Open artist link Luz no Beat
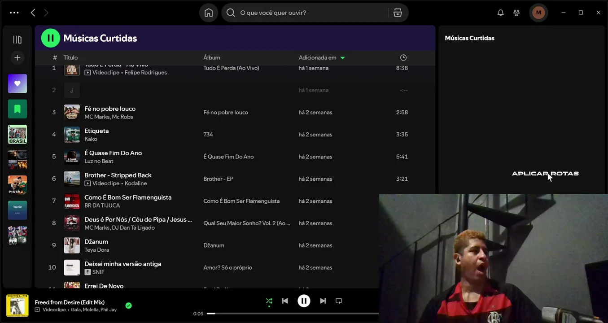Viewport: 608px width, 323px height. click(x=99, y=161)
